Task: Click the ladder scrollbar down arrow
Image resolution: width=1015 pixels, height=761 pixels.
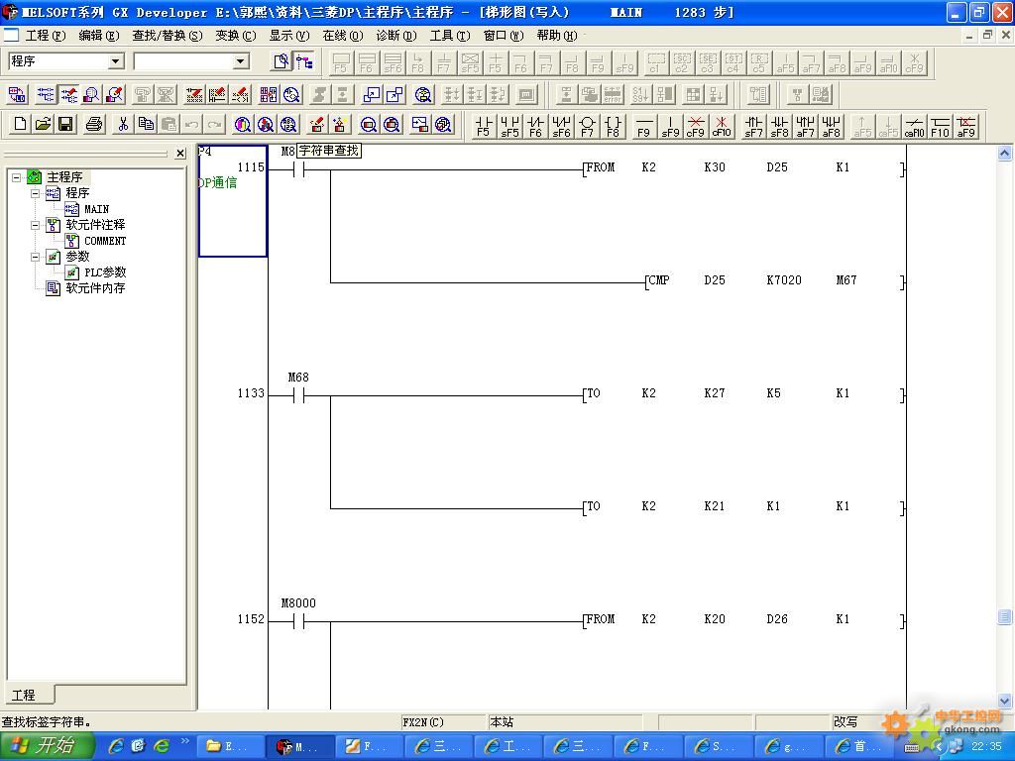Action: coord(1005,701)
